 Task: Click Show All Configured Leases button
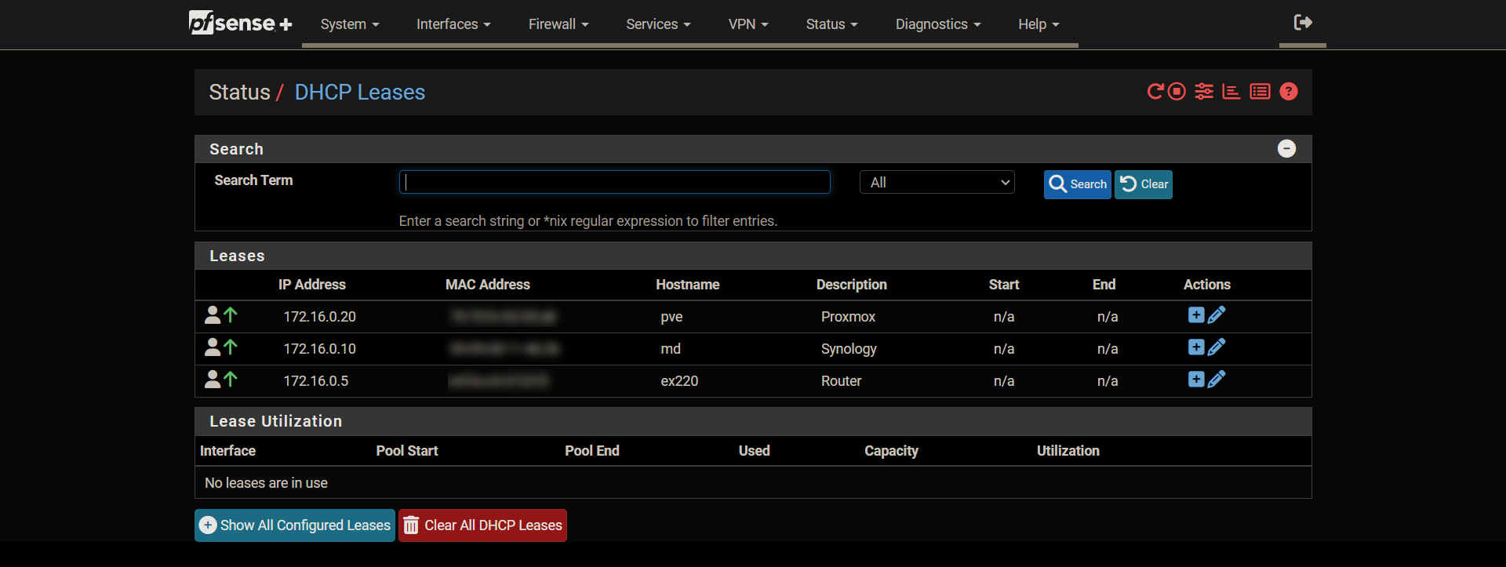(295, 525)
